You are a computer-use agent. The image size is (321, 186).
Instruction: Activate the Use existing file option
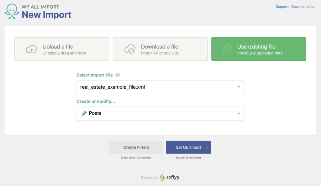pyautogui.click(x=259, y=49)
